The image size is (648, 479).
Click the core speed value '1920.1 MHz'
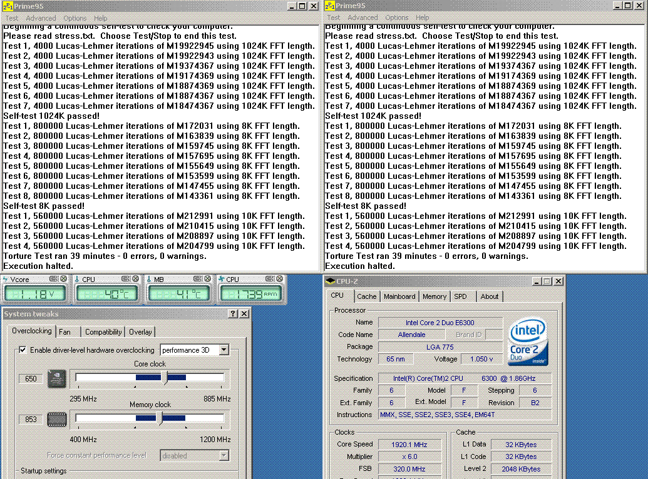click(x=409, y=445)
